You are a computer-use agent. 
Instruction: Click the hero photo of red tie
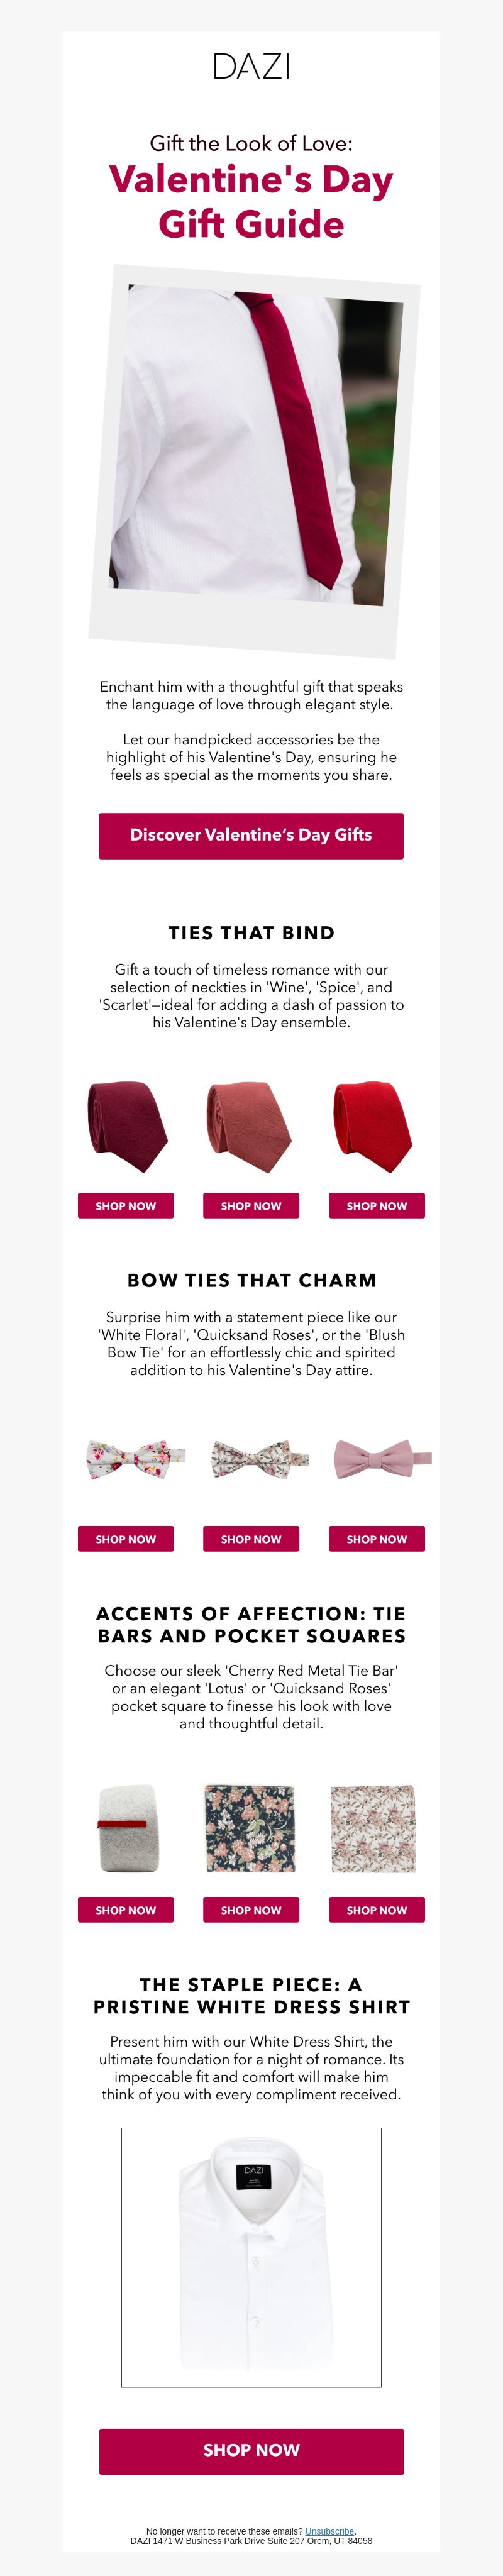tap(254, 461)
